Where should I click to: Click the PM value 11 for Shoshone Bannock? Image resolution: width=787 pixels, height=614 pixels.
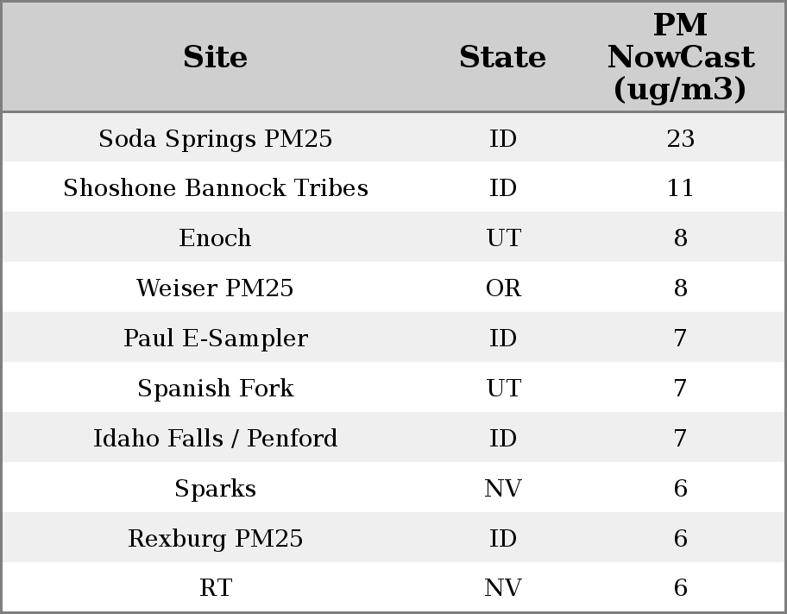pyautogui.click(x=680, y=188)
